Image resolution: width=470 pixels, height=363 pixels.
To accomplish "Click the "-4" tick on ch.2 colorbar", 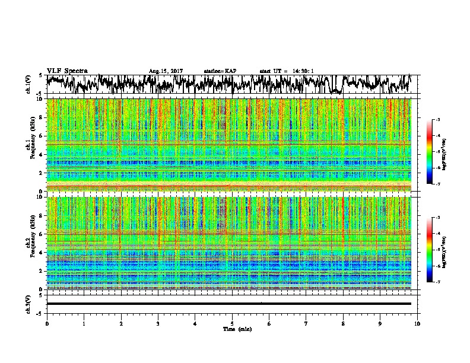I will tap(438, 234).
